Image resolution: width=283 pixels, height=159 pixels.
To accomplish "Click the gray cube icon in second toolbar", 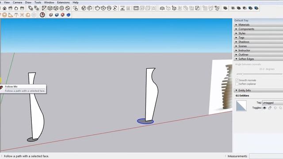I will 51,15.
